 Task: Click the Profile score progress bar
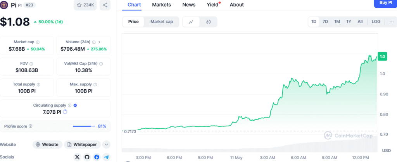click(x=84, y=126)
